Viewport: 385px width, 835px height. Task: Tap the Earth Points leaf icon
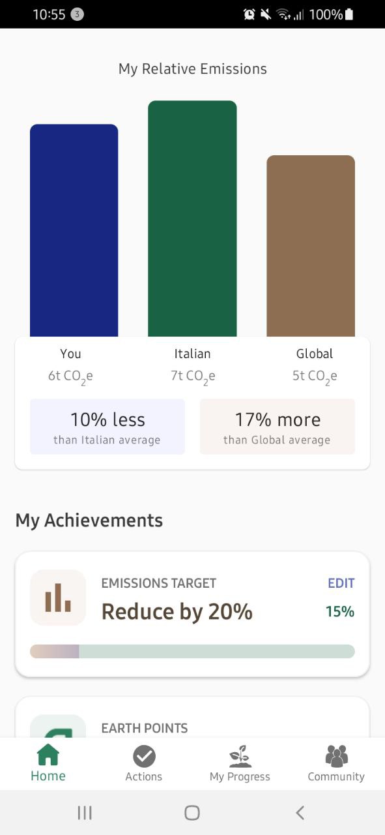pyautogui.click(x=58, y=726)
